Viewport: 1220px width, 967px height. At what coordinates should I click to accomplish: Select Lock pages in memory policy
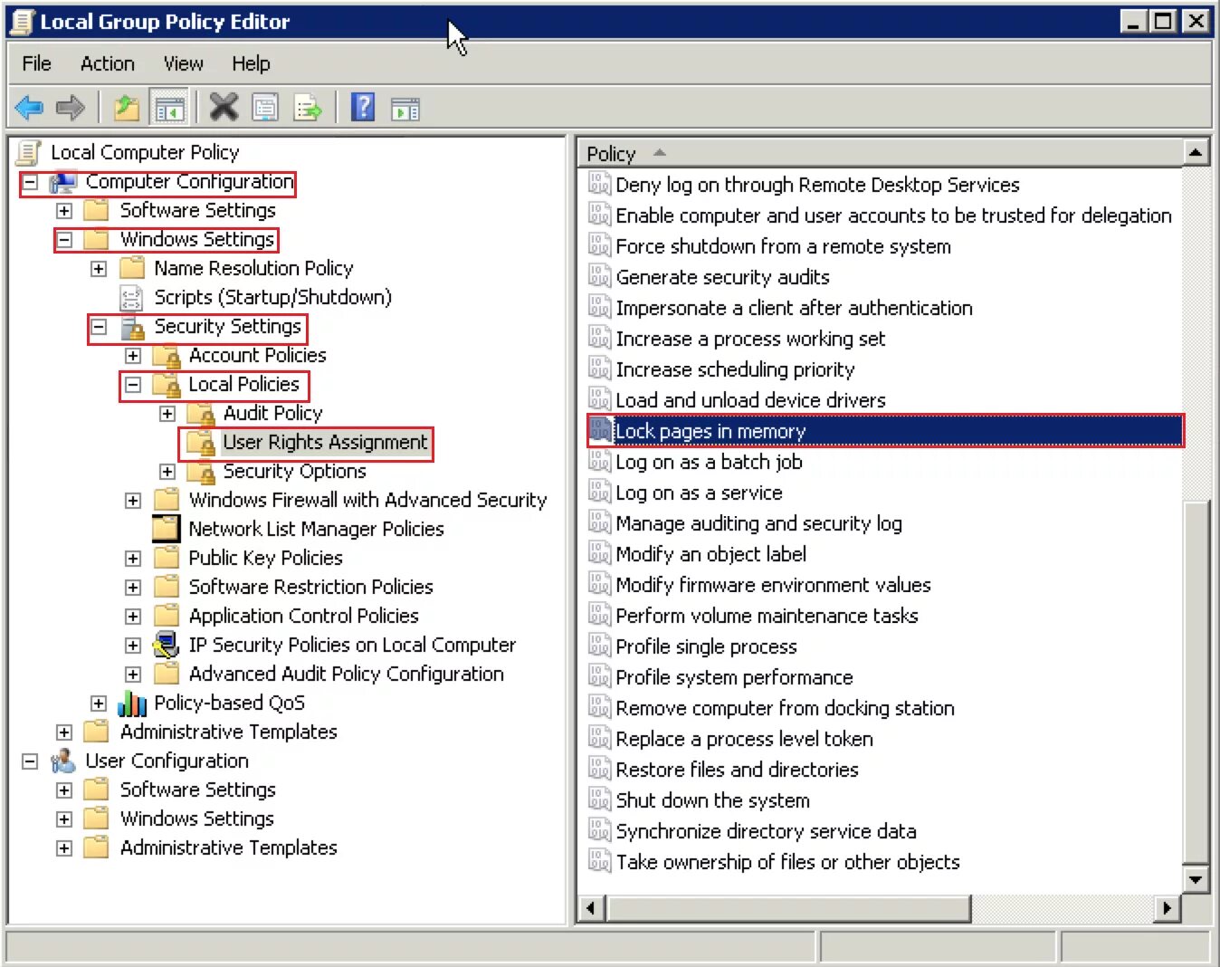885,431
